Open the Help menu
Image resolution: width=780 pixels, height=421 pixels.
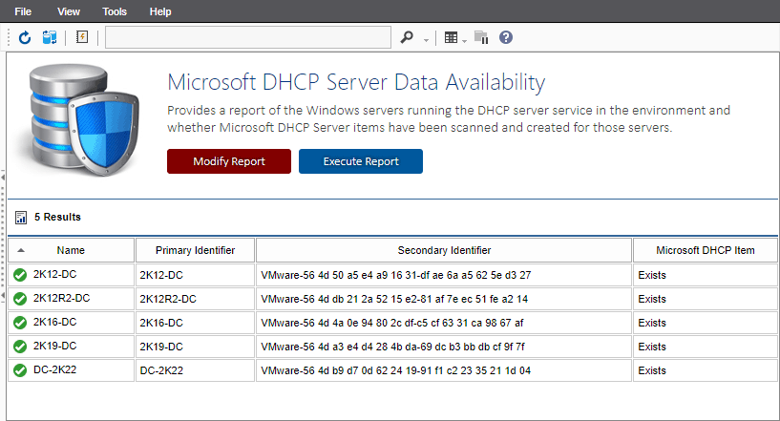coord(160,11)
